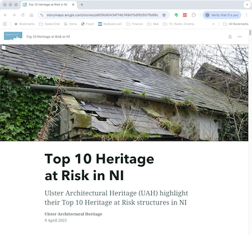Click the Verify that it's you button
252x236 pixels.
click(x=222, y=15)
